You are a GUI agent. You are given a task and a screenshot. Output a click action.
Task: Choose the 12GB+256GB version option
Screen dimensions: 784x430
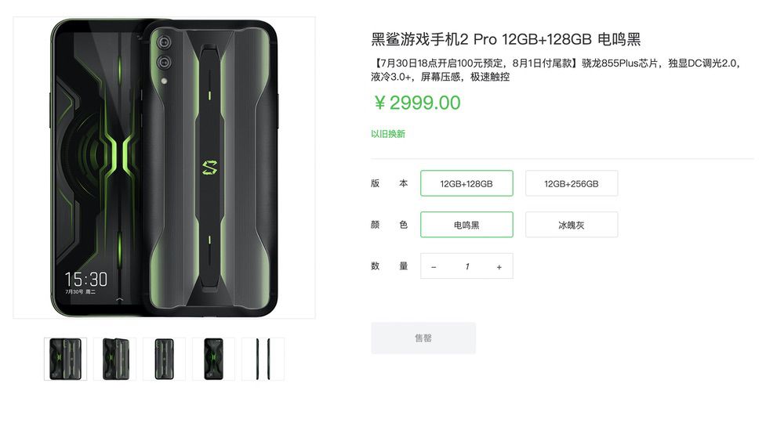point(572,183)
